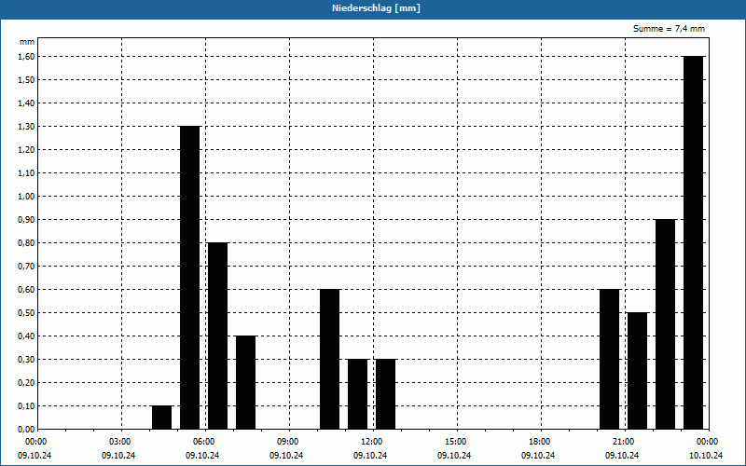Screen dimensions: 746x466
Task: Click the 09:00 time axis label
Action: tap(289, 442)
